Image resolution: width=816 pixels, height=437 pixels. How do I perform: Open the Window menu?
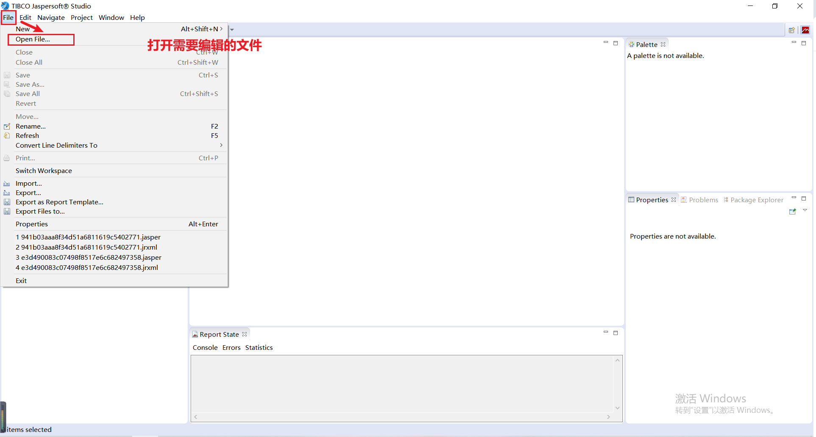[x=111, y=17]
